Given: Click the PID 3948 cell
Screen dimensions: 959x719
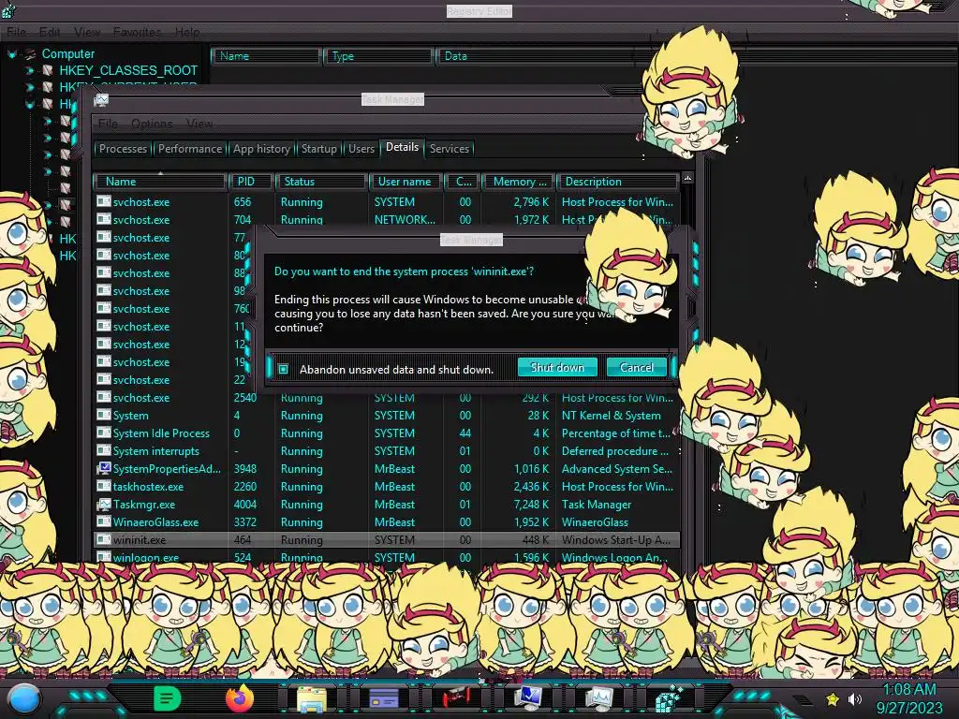Looking at the screenshot, I should click(x=245, y=468).
